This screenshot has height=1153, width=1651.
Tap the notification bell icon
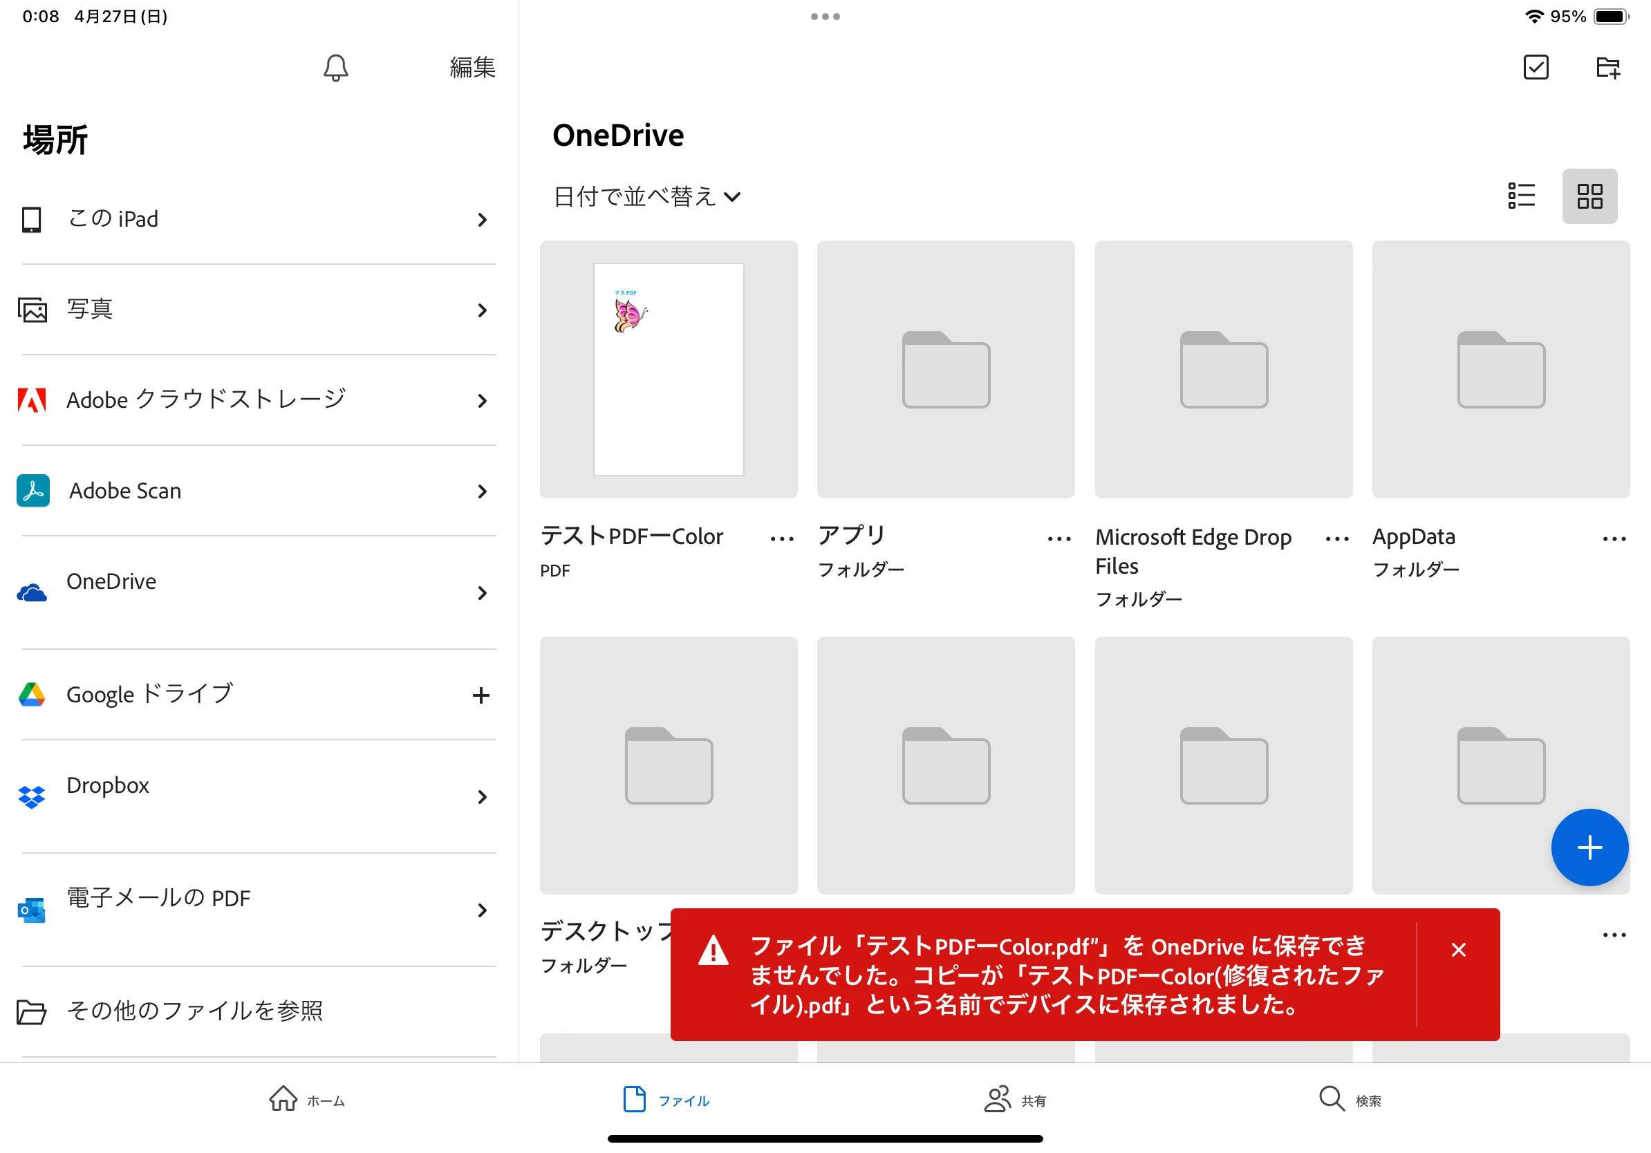pos(335,68)
